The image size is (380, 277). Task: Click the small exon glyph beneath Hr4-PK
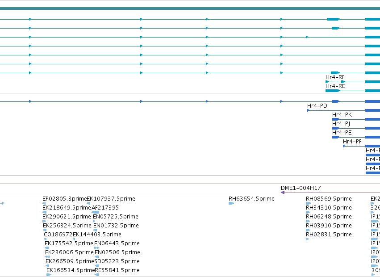pyautogui.click(x=336, y=119)
